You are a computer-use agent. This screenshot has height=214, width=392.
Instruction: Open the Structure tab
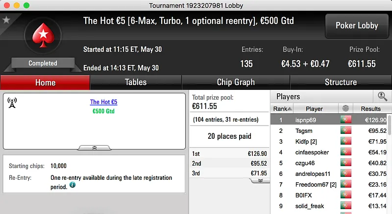[341, 82]
